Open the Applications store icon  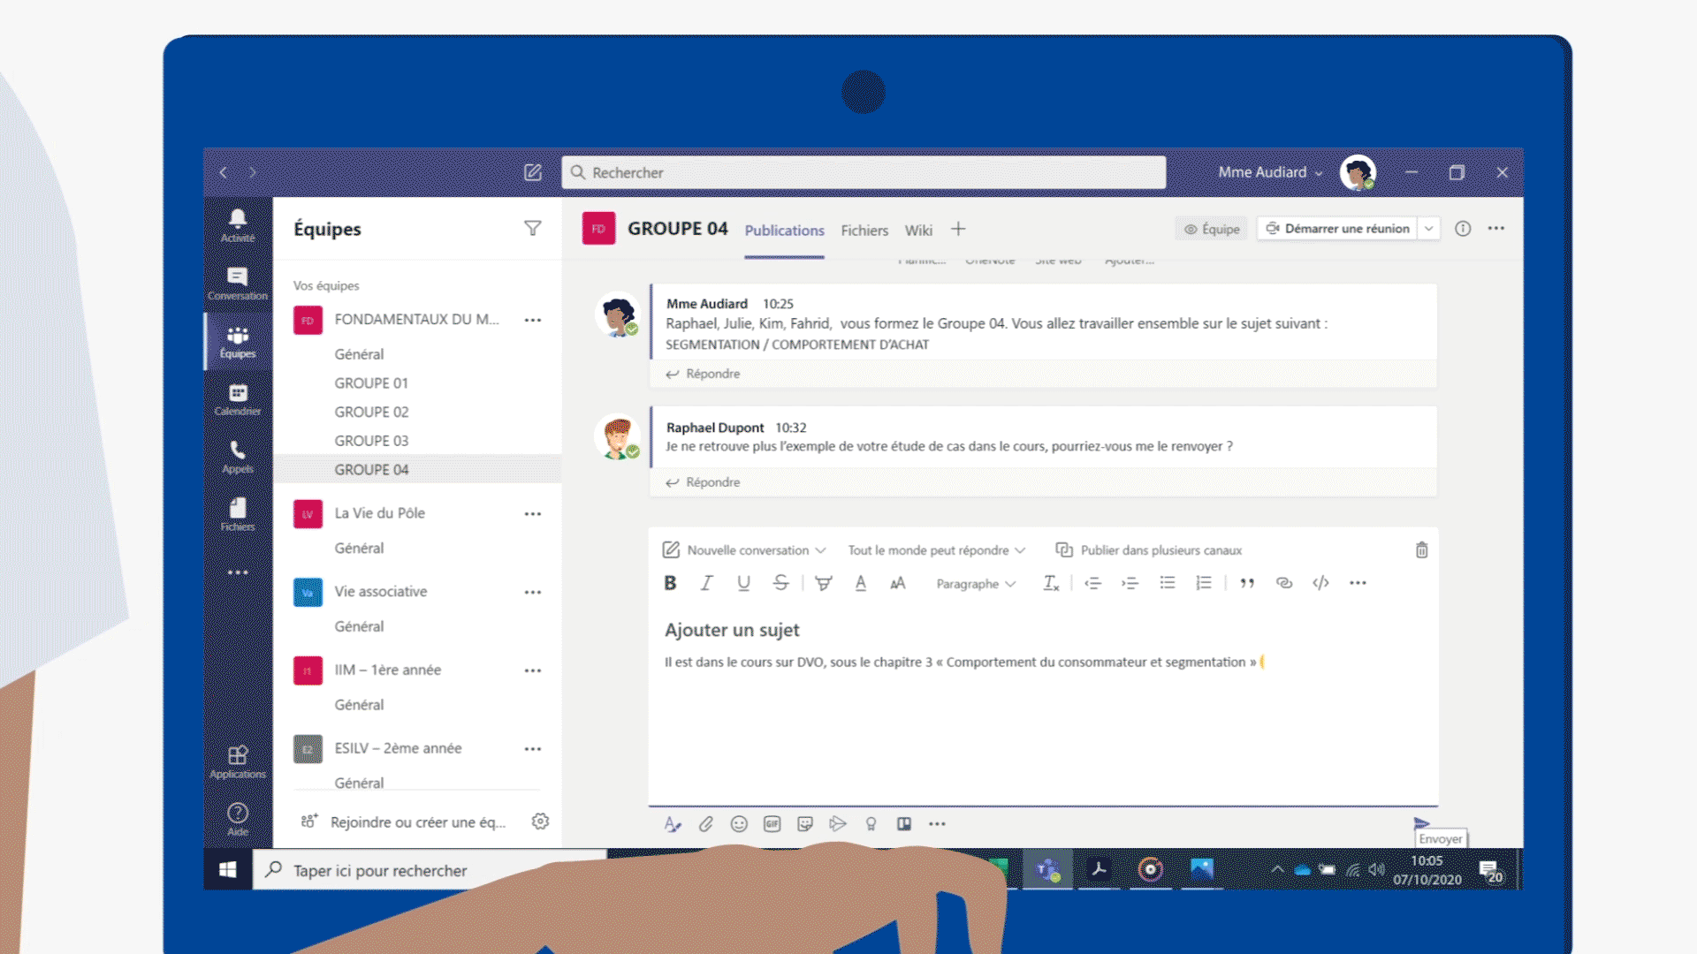click(238, 761)
